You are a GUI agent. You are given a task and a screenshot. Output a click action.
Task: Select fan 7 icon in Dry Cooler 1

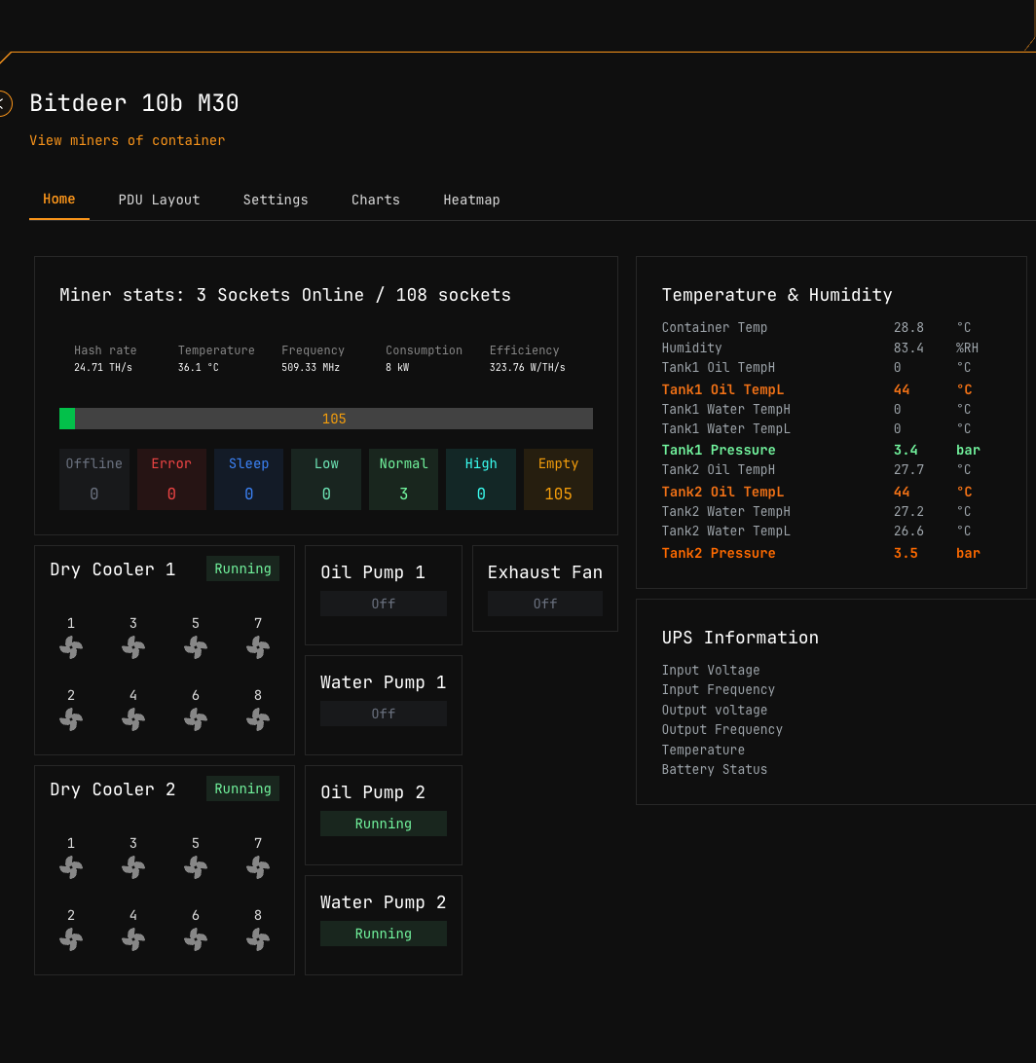click(258, 647)
